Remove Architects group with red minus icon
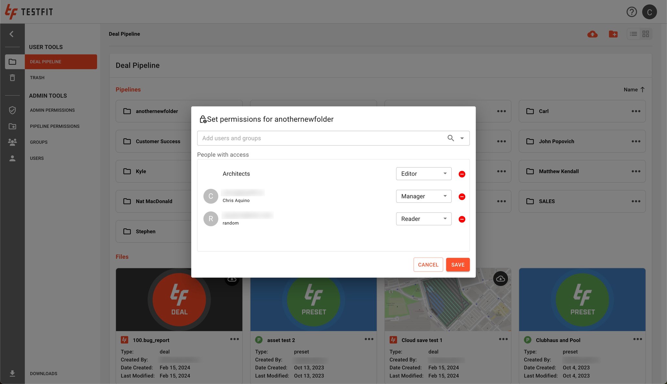This screenshot has width=667, height=384. click(x=462, y=174)
